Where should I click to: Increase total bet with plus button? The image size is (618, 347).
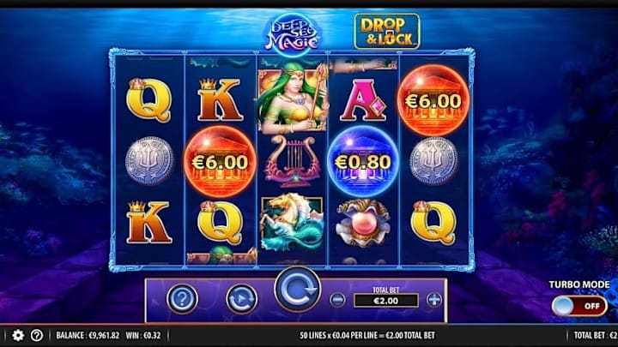click(x=434, y=300)
